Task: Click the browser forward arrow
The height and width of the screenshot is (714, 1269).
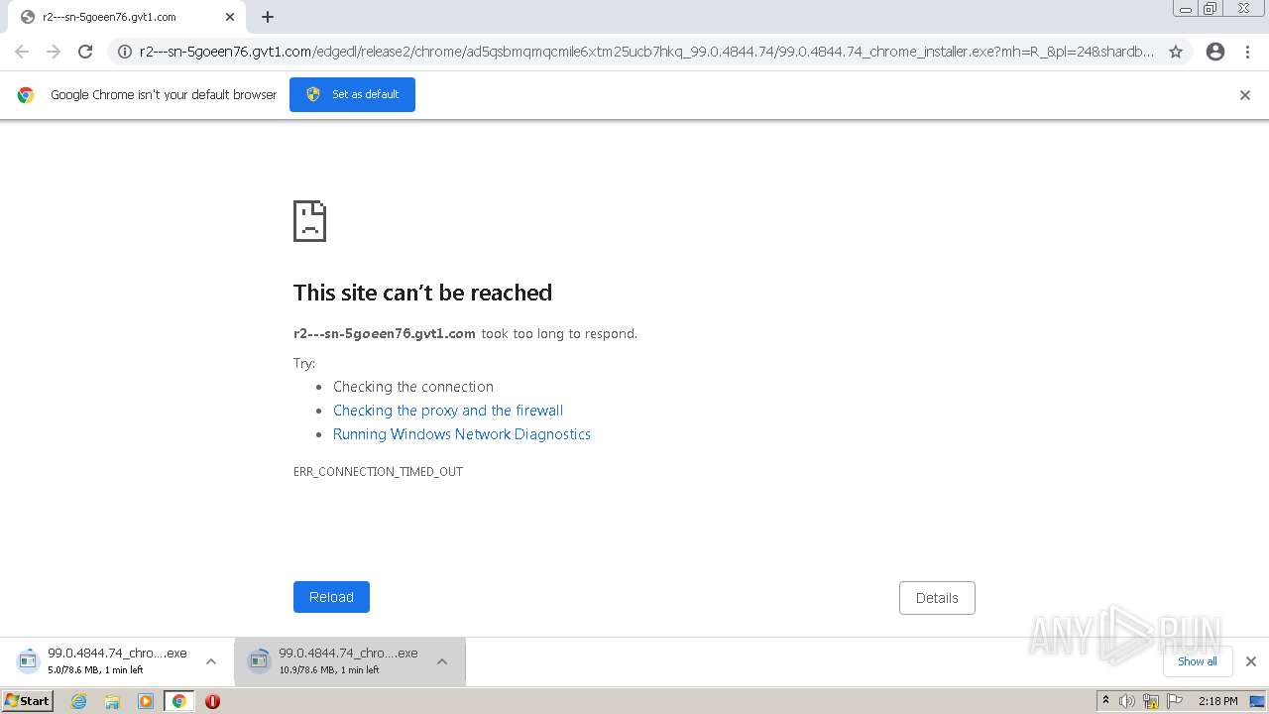Action: tap(54, 52)
